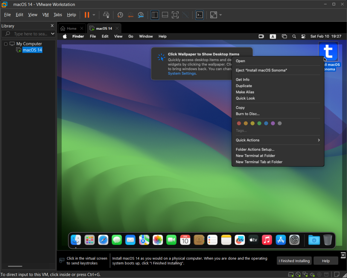Dismiss the install hint bar with its X
The width and height of the screenshot is (347, 278).
(343, 255)
